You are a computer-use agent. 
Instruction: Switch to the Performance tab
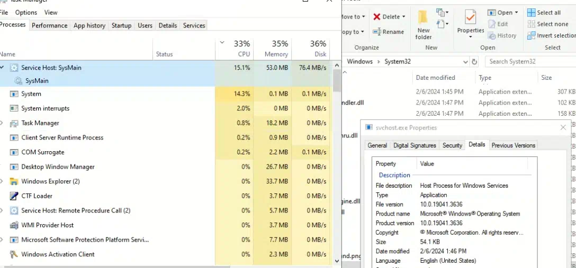49,25
